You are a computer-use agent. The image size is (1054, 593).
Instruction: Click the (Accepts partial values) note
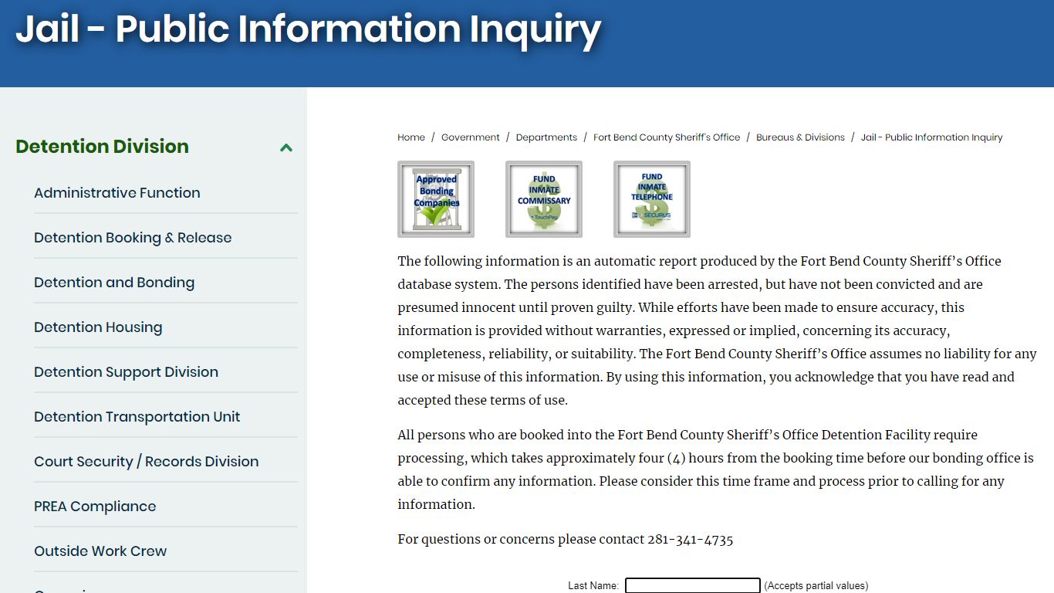pos(816,586)
